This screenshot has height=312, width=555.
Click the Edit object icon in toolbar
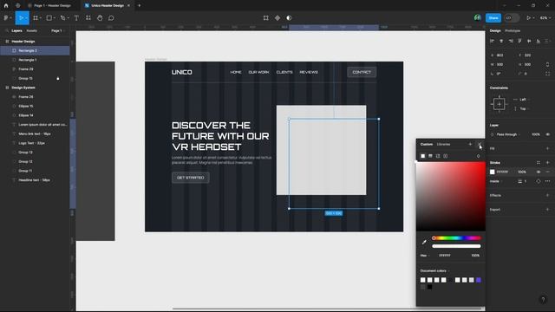266,17
